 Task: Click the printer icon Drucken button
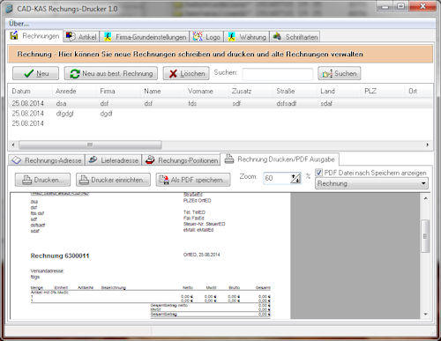click(x=42, y=180)
